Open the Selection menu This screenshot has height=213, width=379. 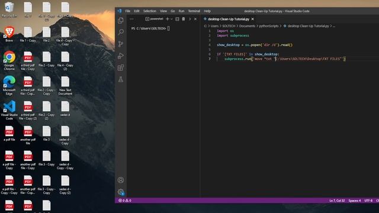click(150, 11)
